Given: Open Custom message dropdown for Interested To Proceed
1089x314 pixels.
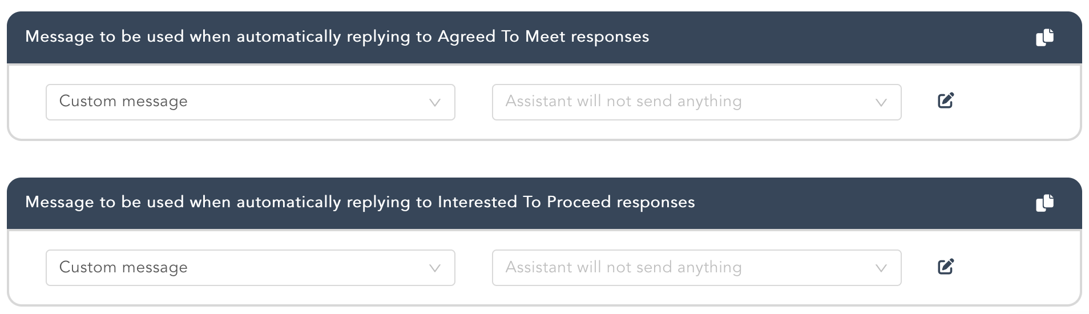Looking at the screenshot, I should [250, 268].
